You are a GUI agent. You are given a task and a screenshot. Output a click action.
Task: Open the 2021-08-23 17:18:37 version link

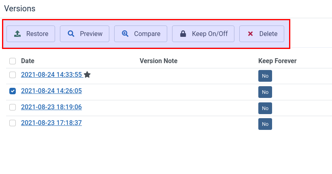pos(51,123)
